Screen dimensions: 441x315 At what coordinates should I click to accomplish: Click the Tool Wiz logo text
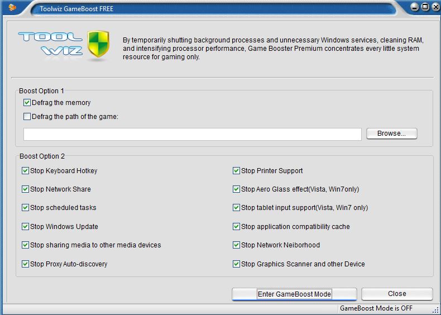(50, 44)
